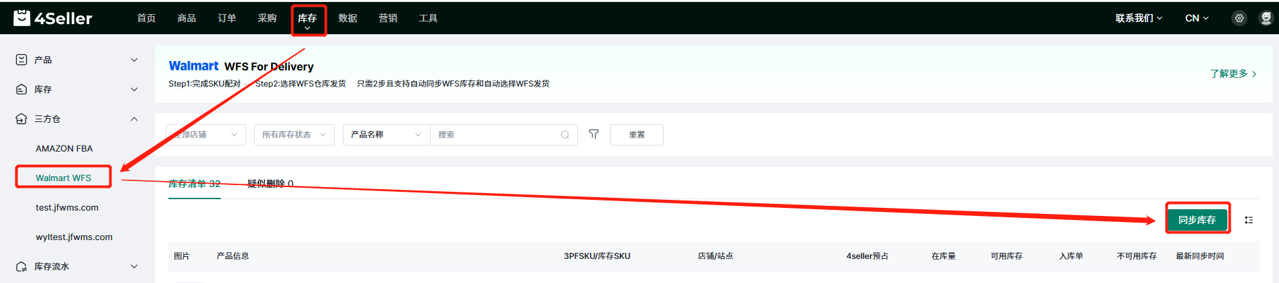The image size is (1279, 283).
Task: Click the 最新同步时间 column header
Action: click(1200, 256)
